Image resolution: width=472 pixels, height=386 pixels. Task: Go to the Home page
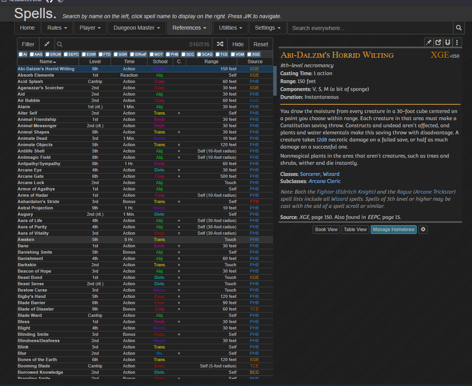(x=27, y=28)
